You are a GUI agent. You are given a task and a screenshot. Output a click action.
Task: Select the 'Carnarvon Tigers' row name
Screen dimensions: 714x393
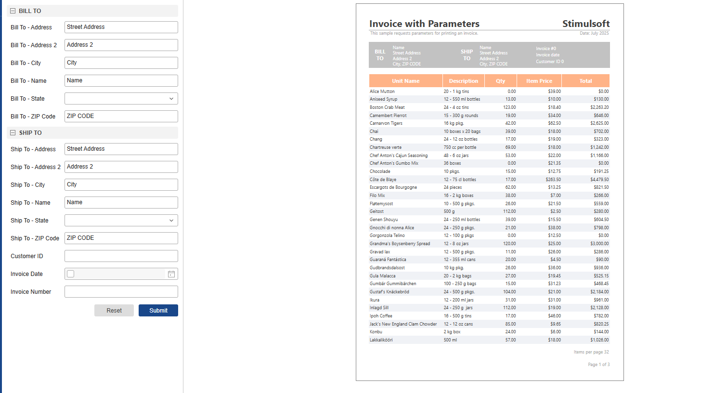(x=386, y=123)
